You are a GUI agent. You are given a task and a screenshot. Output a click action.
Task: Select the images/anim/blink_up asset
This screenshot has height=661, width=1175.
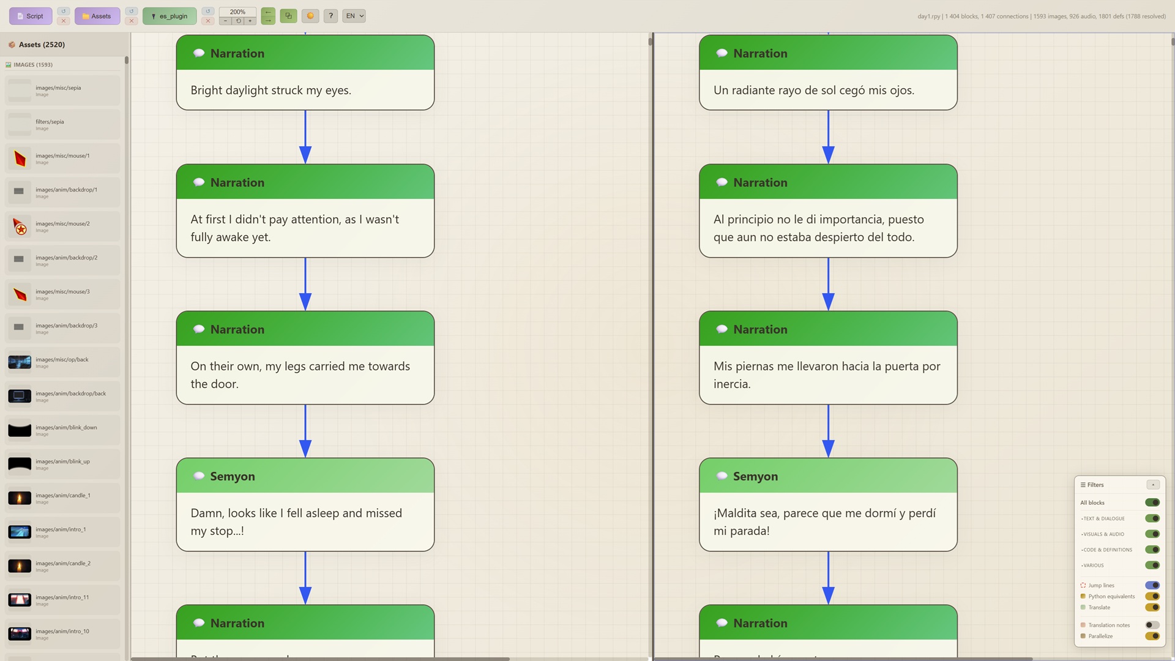click(62, 464)
